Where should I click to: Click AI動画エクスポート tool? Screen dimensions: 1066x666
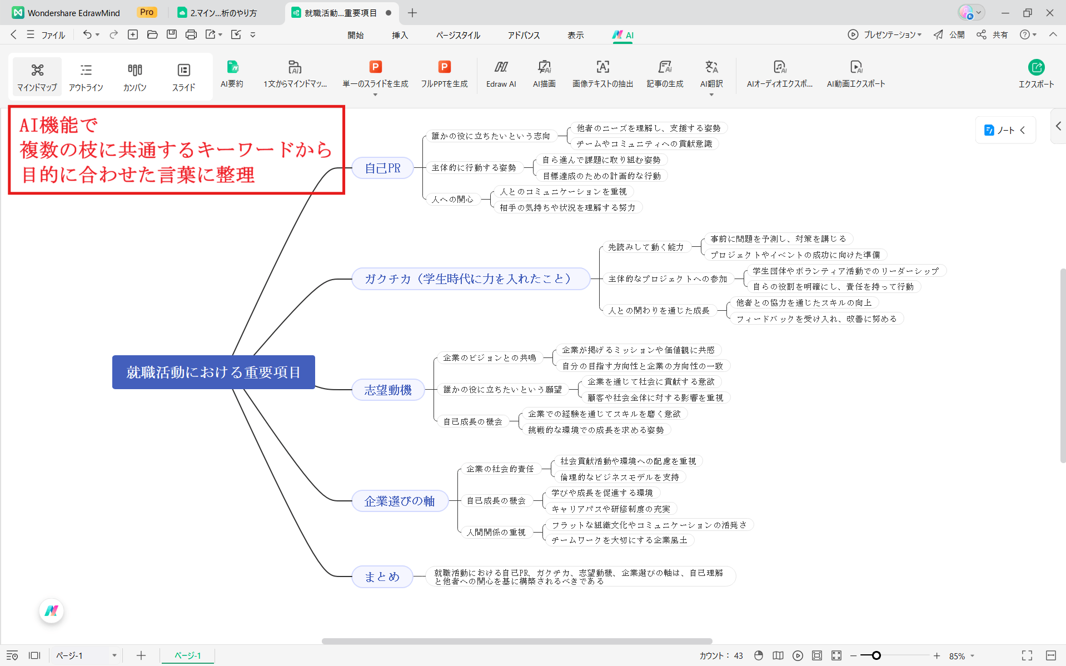[856, 74]
